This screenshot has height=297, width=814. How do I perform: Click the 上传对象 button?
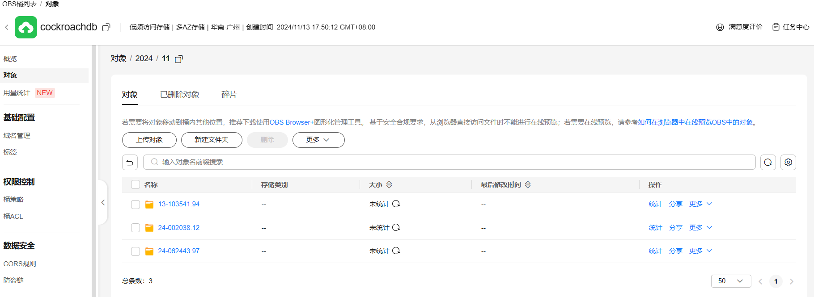click(149, 140)
